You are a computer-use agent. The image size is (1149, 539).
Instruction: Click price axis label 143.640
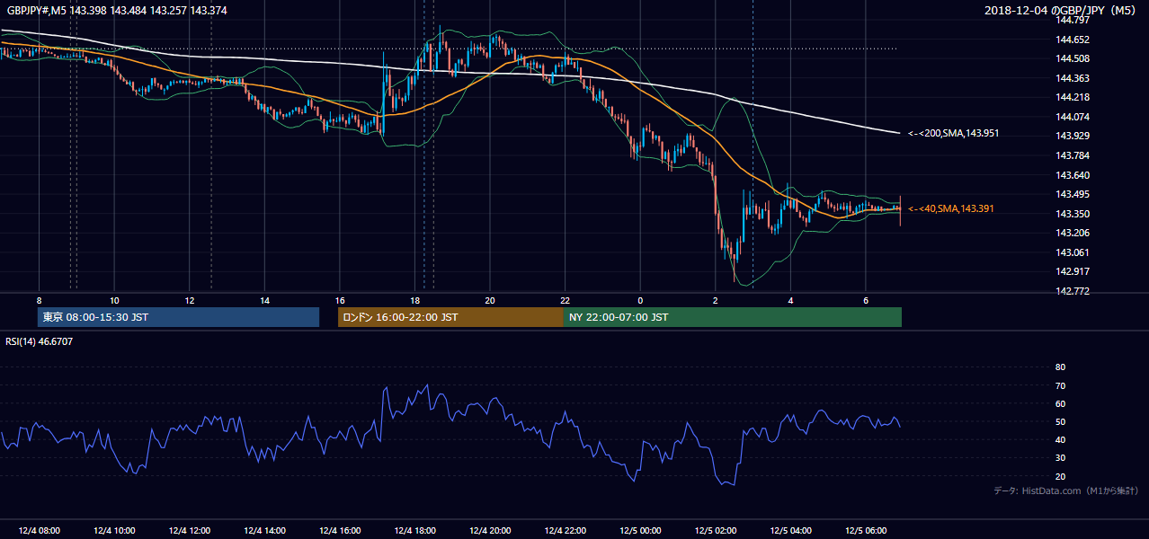pos(1072,175)
